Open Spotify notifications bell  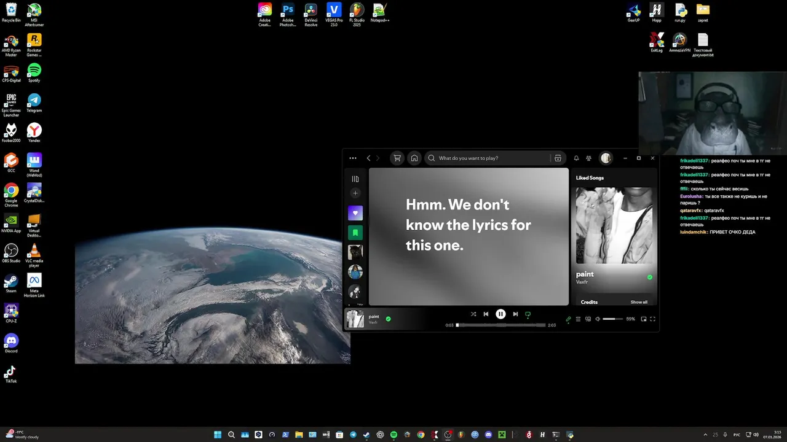(x=576, y=158)
